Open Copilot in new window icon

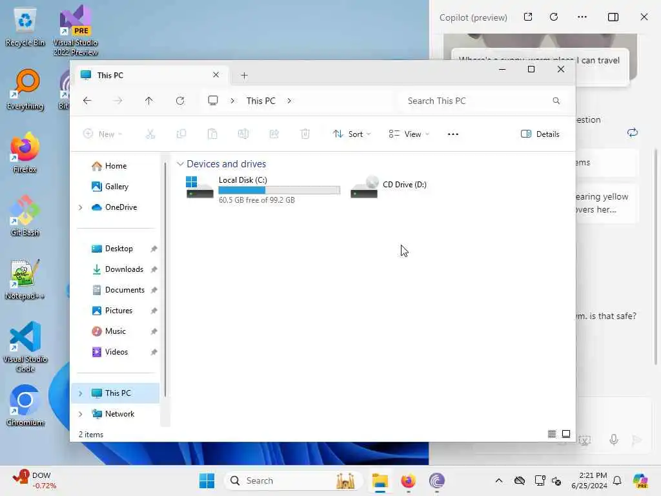coord(528,17)
